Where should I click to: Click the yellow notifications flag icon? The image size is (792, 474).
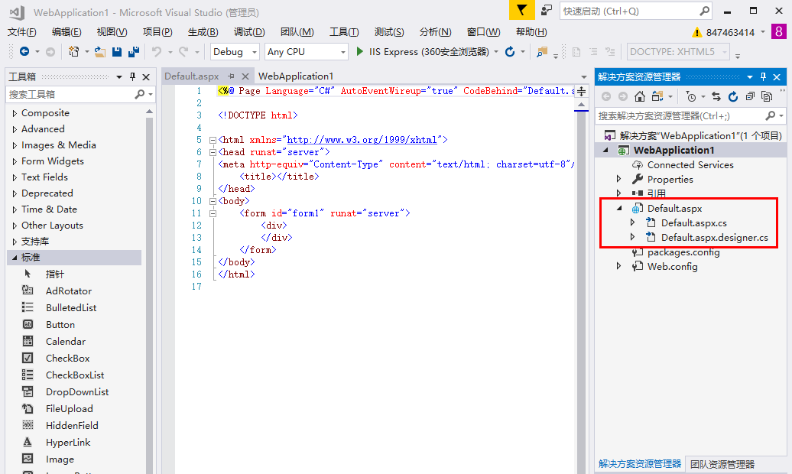point(521,11)
